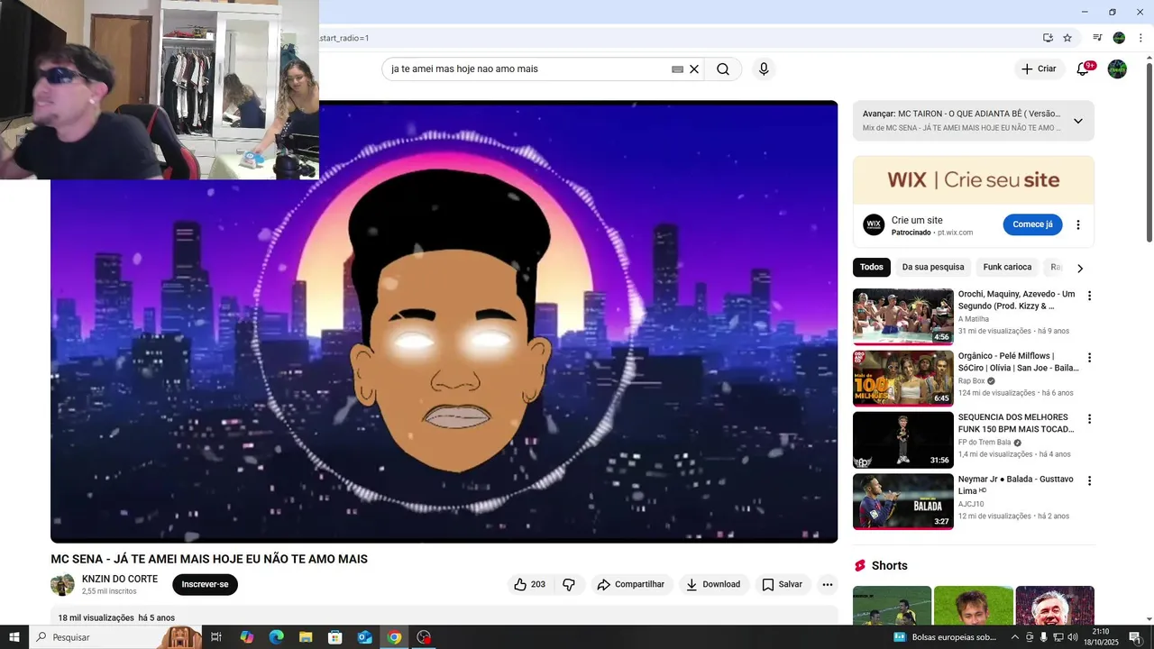Click the Inscrever-se subscribe button
The width and height of the screenshot is (1154, 649).
205,584
